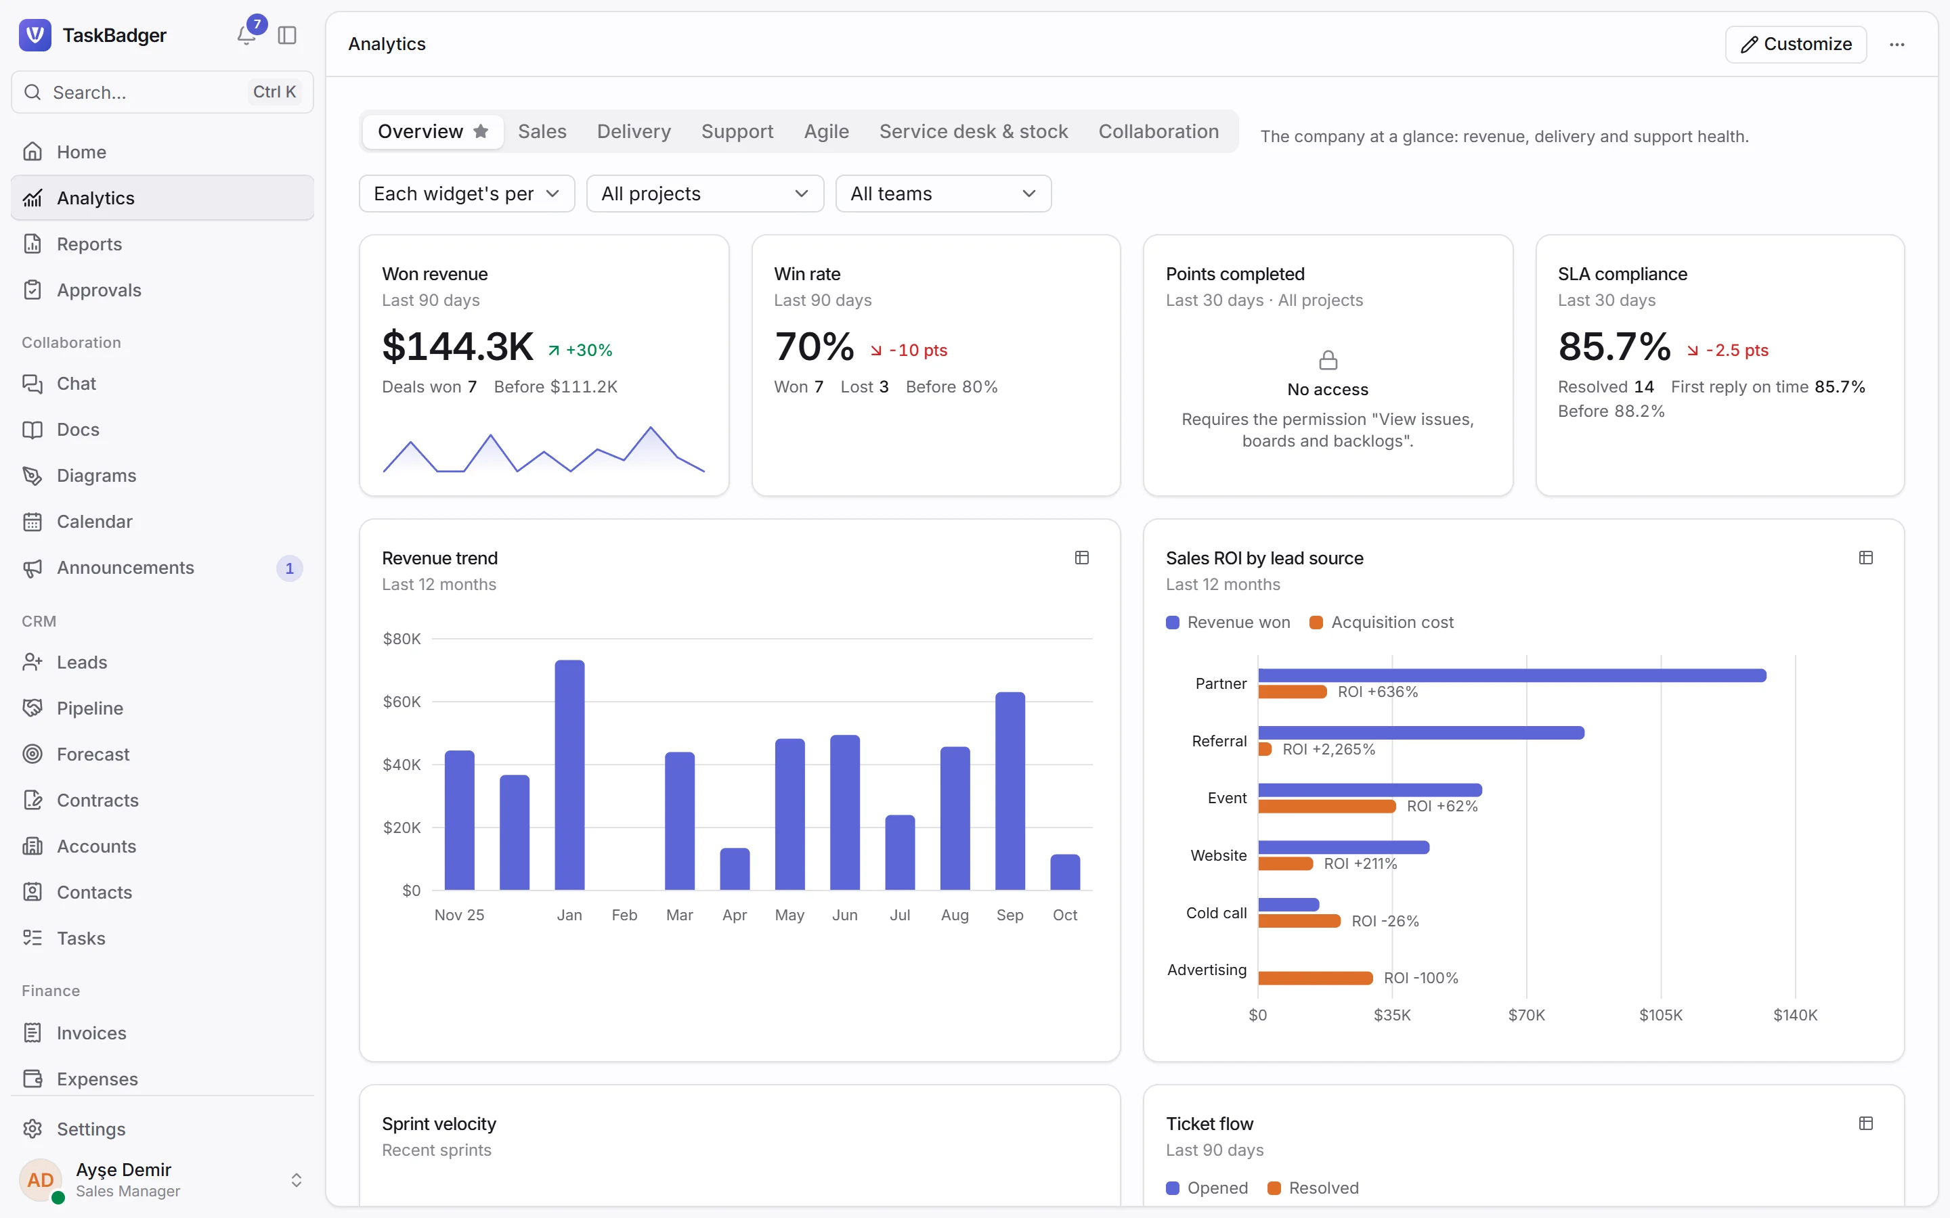Open Diagrams page

pyautogui.click(x=162, y=475)
